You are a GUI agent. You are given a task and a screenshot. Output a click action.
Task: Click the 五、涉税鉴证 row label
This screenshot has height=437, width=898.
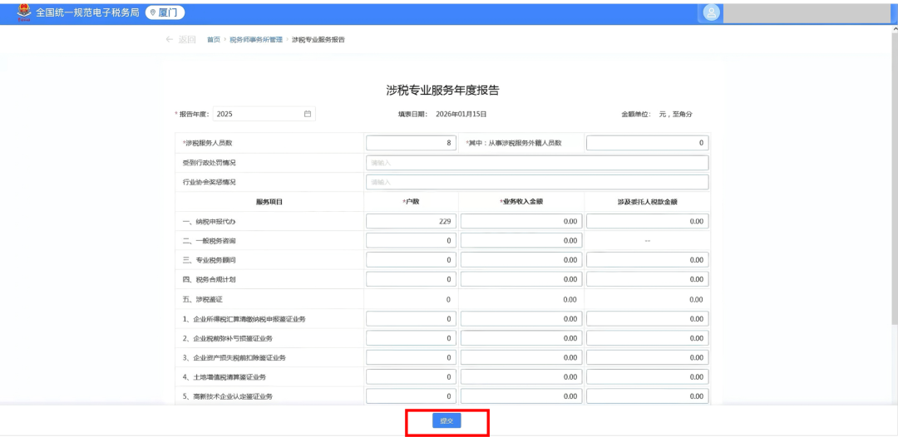pos(201,299)
